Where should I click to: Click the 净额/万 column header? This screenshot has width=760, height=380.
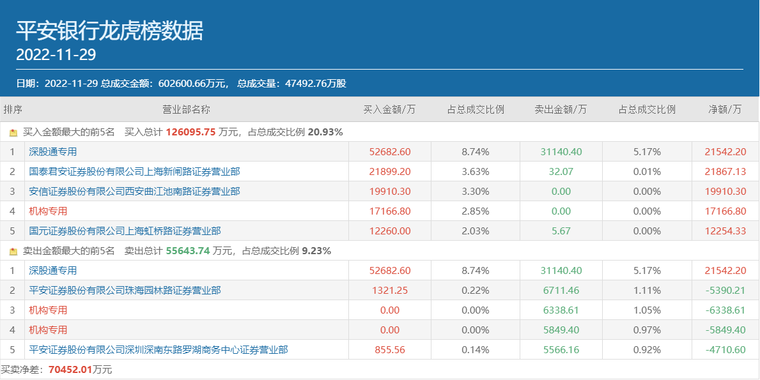pos(725,109)
